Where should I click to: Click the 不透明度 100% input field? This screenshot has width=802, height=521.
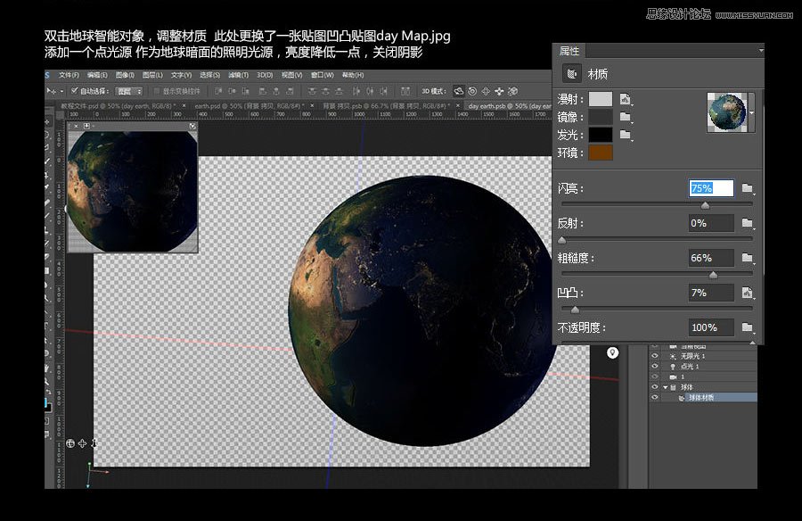tap(711, 327)
